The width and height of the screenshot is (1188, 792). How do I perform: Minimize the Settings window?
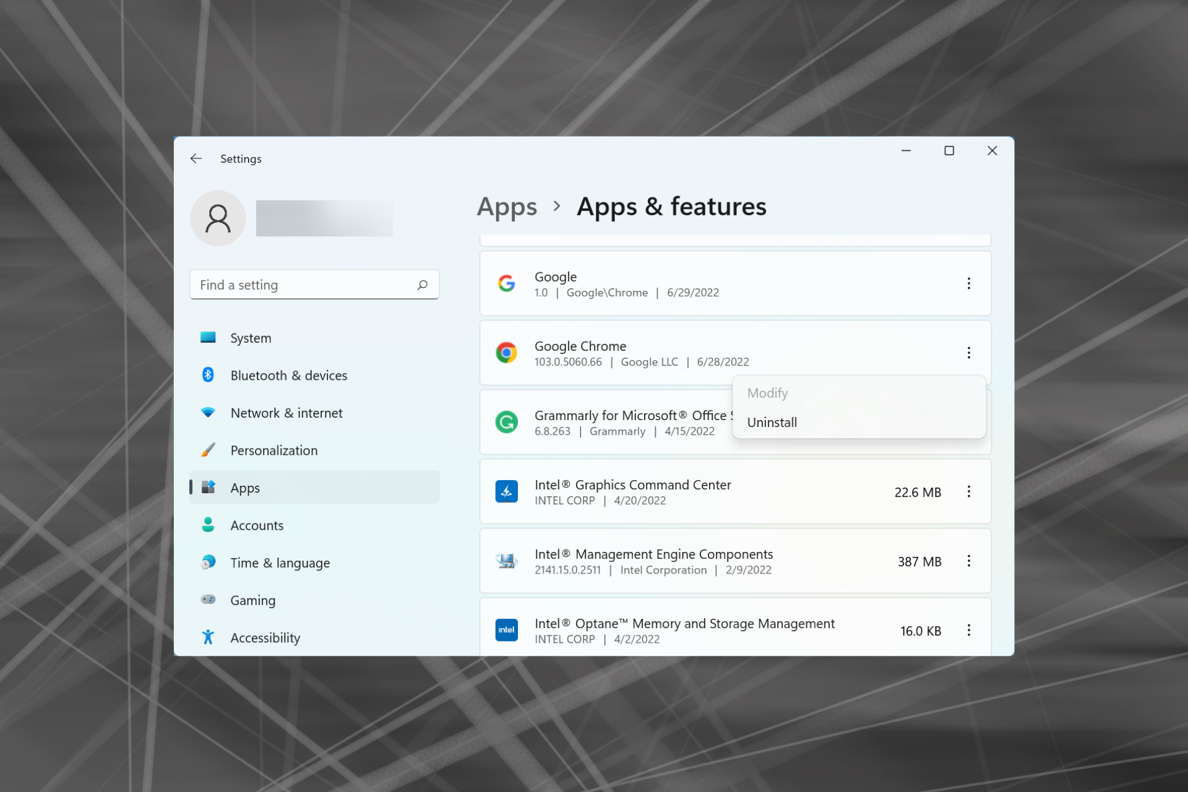click(x=906, y=150)
